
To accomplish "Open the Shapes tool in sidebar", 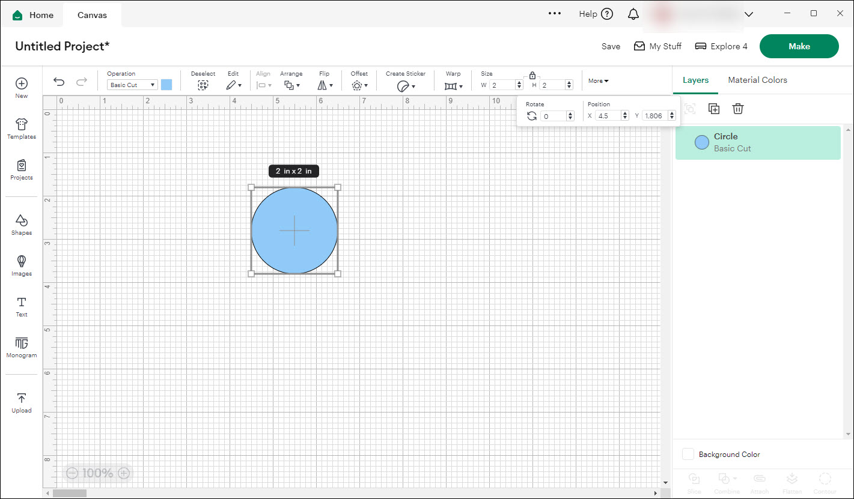I will tap(22, 225).
